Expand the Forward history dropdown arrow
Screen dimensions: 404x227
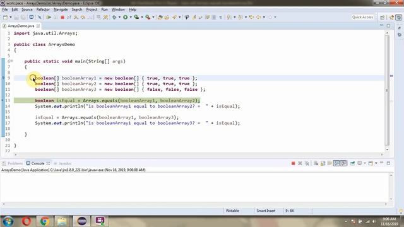pyautogui.click(x=275, y=17)
